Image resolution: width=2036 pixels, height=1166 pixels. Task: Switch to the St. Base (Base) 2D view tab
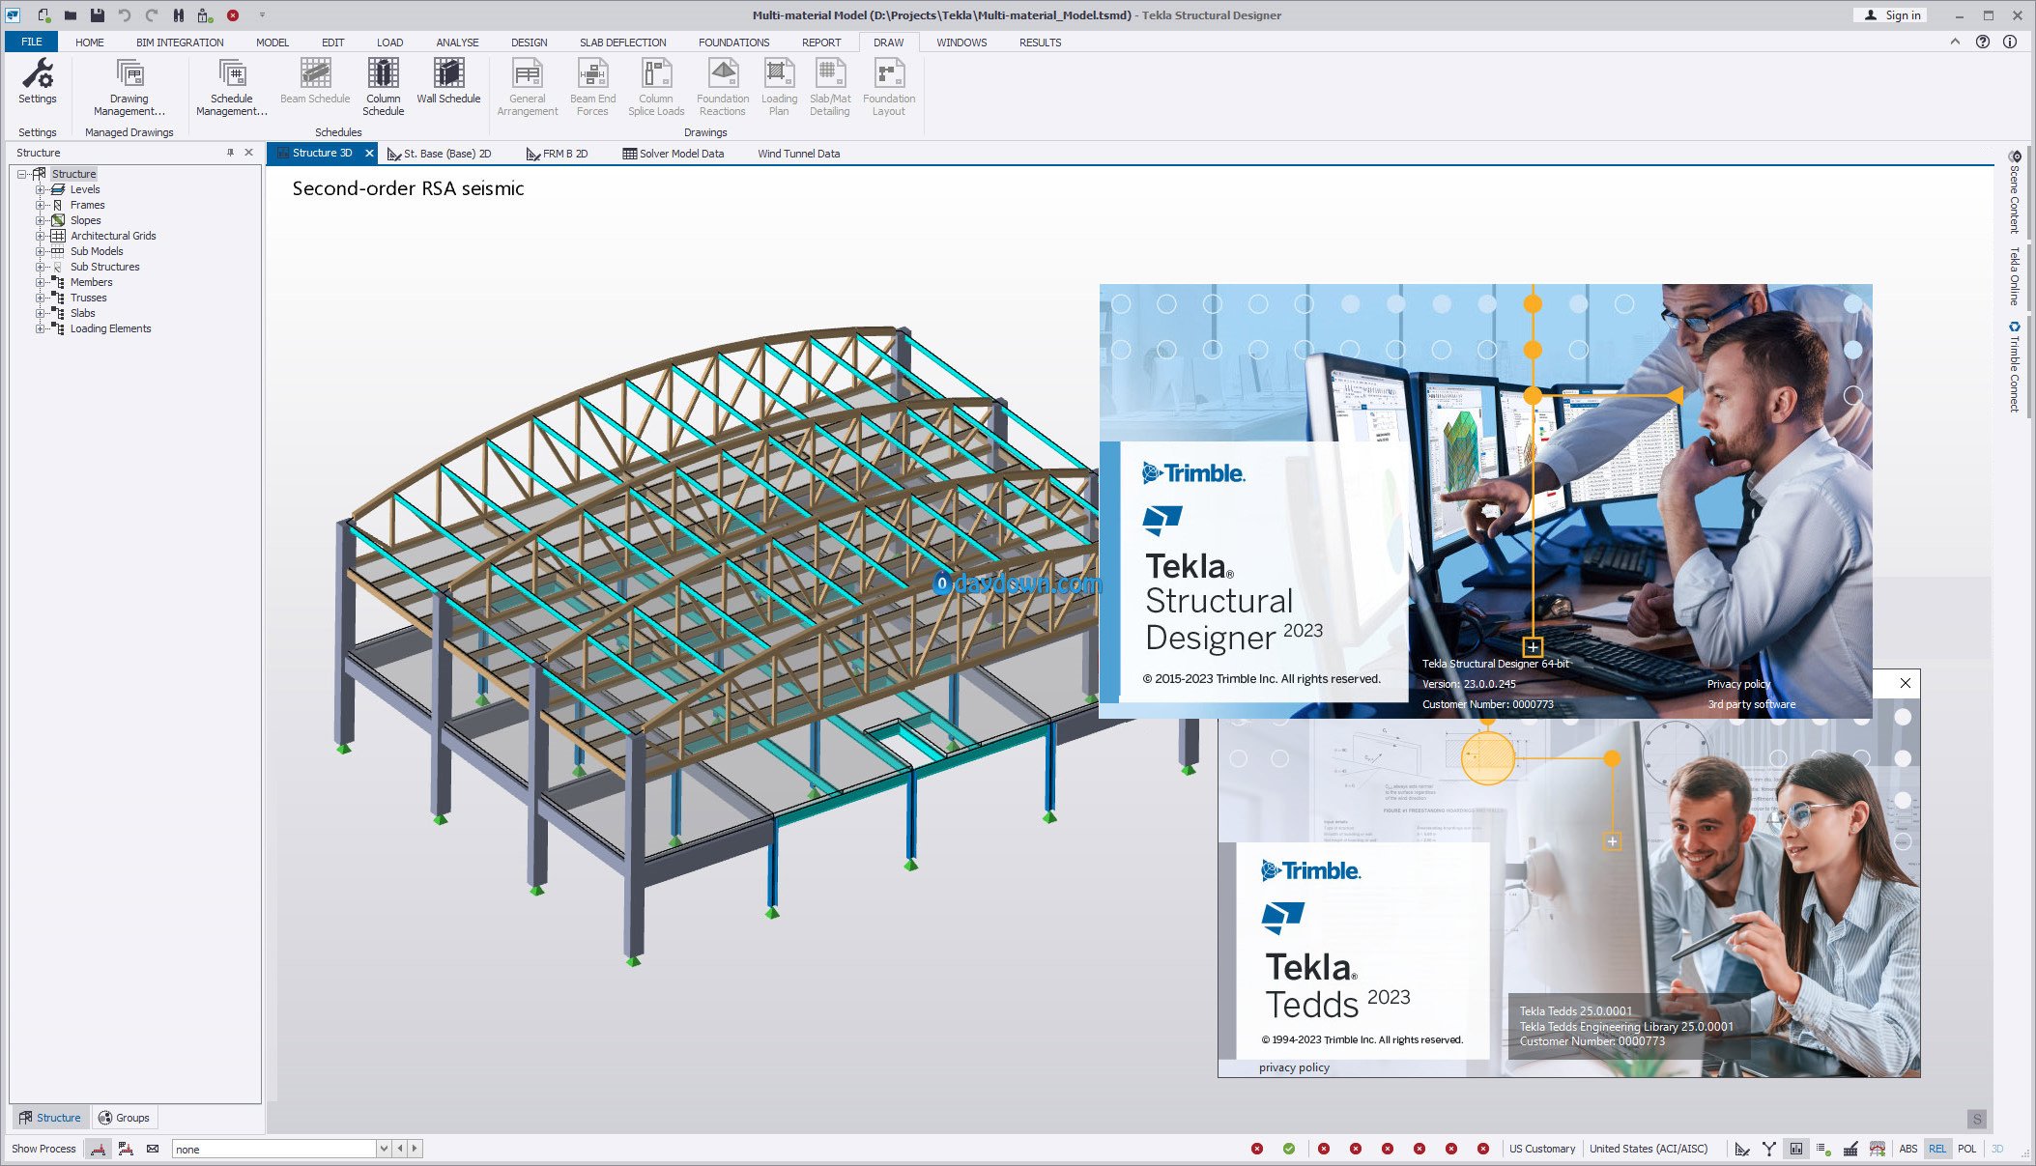coord(440,154)
